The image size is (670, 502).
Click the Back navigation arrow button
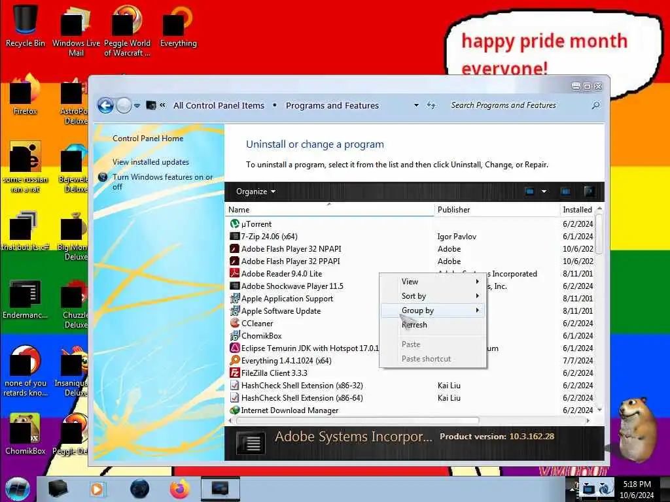click(105, 105)
